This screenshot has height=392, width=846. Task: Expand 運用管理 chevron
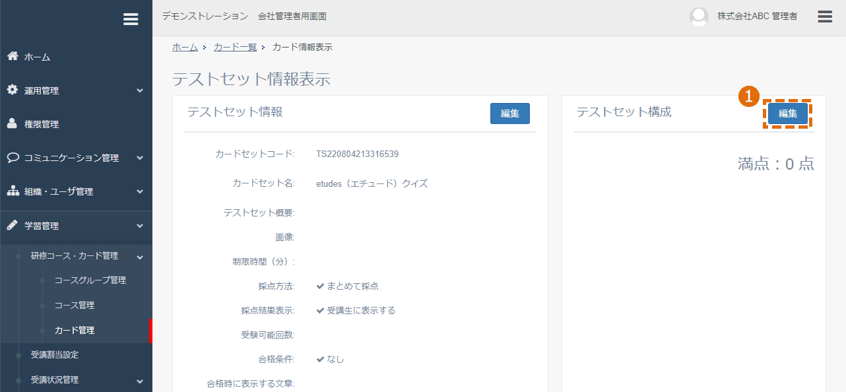pos(140,90)
